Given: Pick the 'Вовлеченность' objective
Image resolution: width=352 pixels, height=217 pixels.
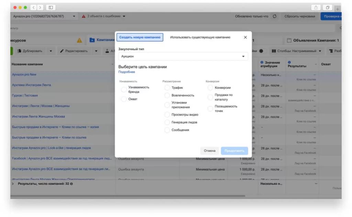Looking at the screenshot, I should (167, 95).
